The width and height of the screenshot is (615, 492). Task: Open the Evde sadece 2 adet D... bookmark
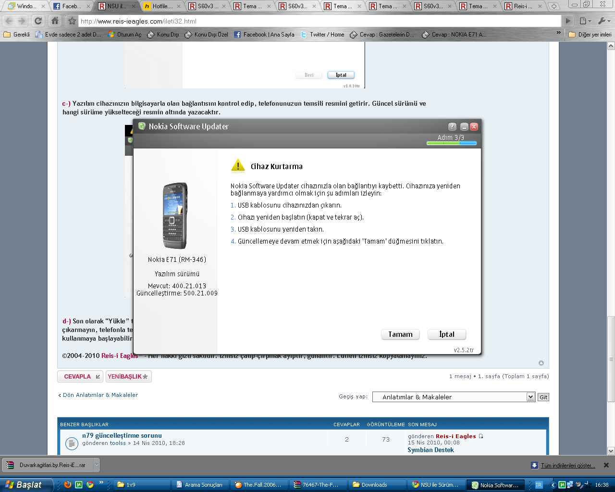(x=68, y=35)
